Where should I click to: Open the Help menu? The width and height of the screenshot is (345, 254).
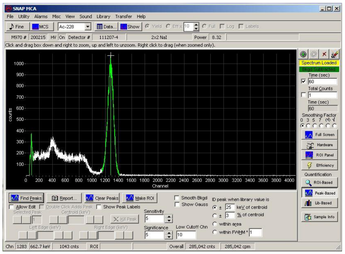pyautogui.click(x=141, y=16)
